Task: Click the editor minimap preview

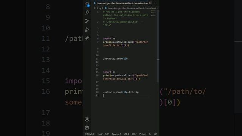Action: pos(153,14)
